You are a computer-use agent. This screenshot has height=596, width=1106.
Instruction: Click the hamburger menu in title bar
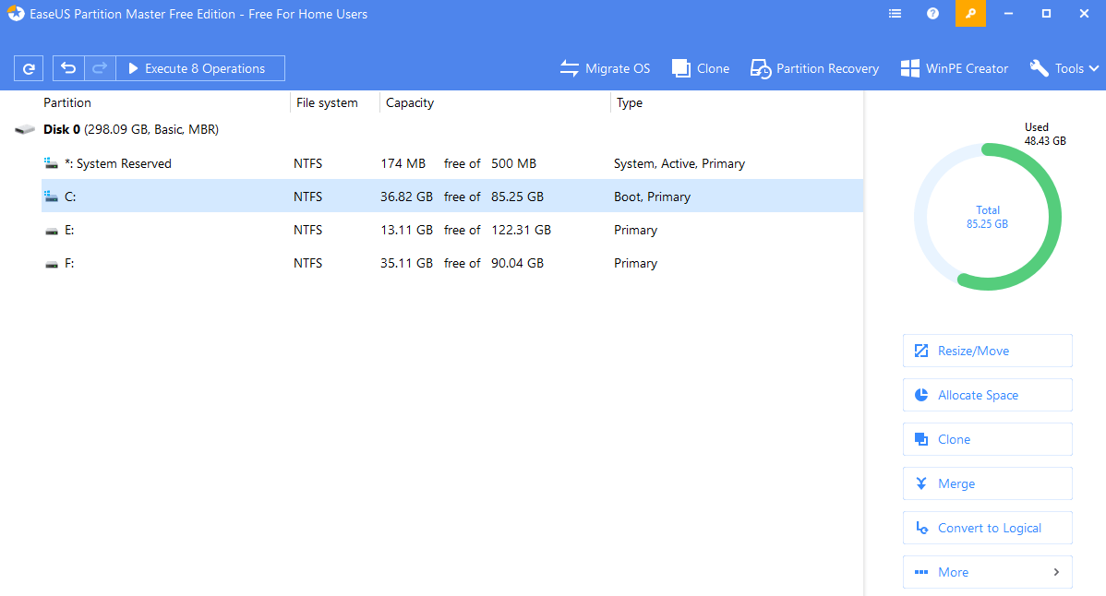coord(894,14)
